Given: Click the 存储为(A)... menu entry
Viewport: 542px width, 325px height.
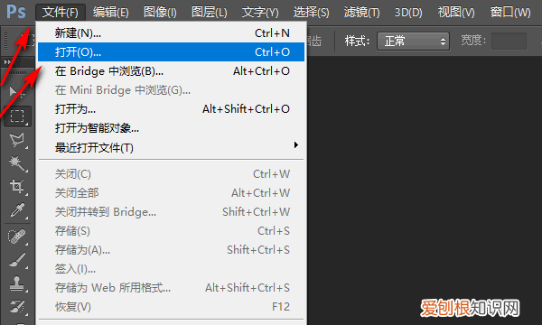Looking at the screenshot, I should pyautogui.click(x=171, y=250).
